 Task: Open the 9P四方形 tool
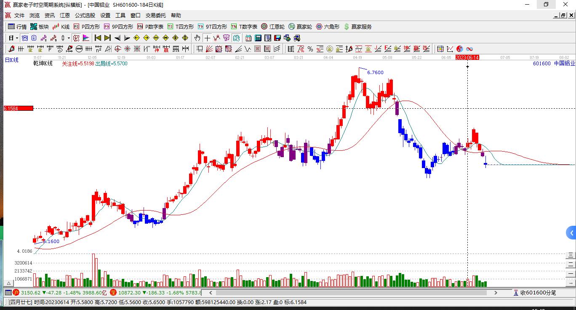coord(118,27)
